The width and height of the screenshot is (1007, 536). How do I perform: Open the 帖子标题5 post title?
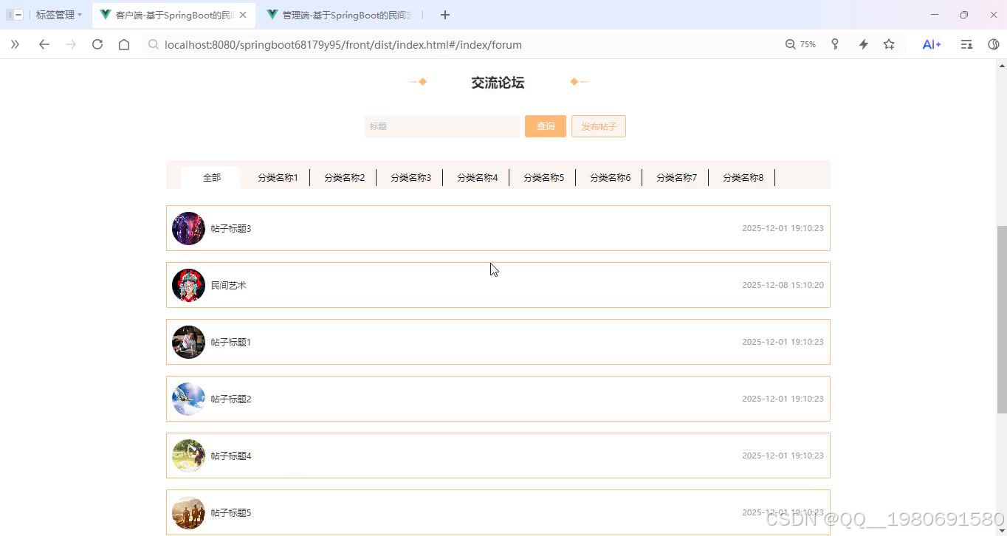[231, 513]
